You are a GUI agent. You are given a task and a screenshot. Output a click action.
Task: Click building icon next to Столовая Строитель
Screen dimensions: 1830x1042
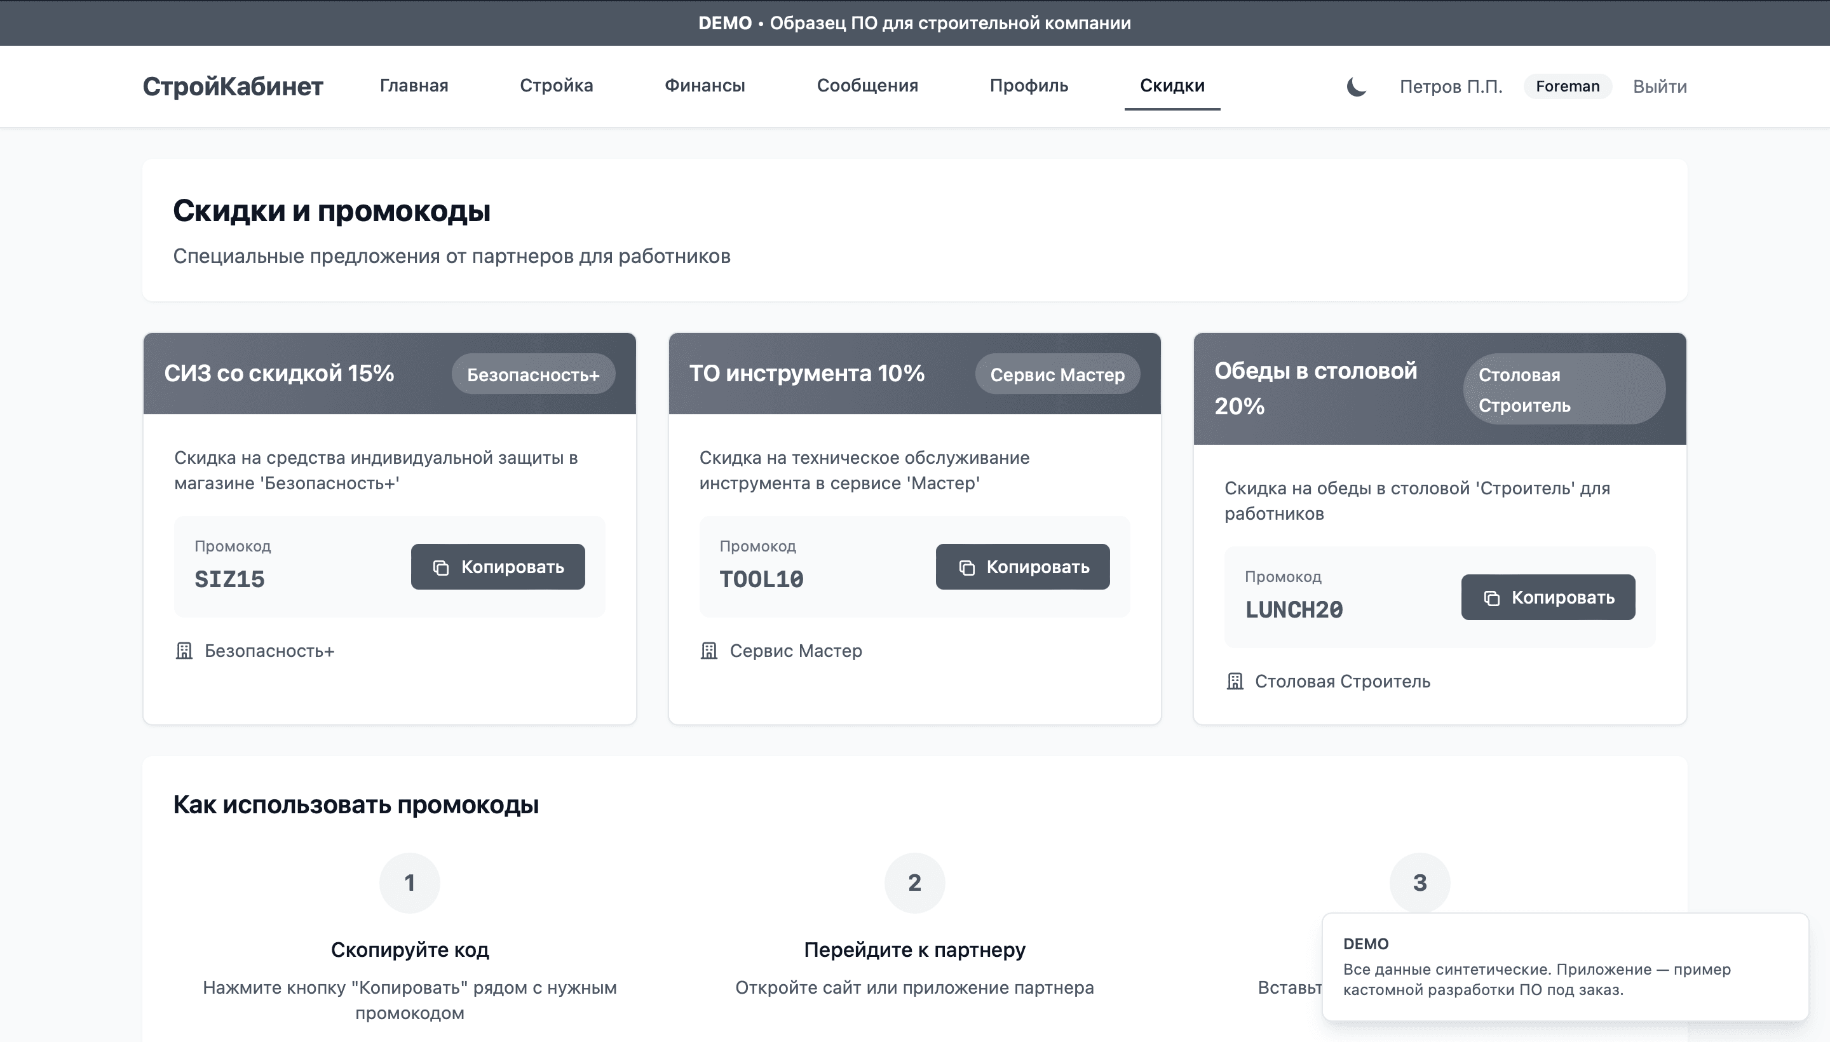[x=1235, y=681]
